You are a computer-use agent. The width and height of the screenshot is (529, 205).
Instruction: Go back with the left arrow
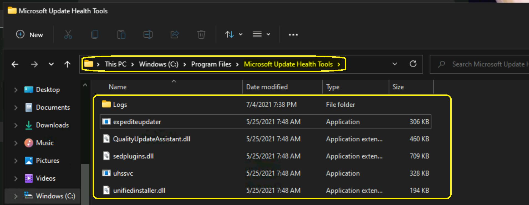pyautogui.click(x=15, y=64)
